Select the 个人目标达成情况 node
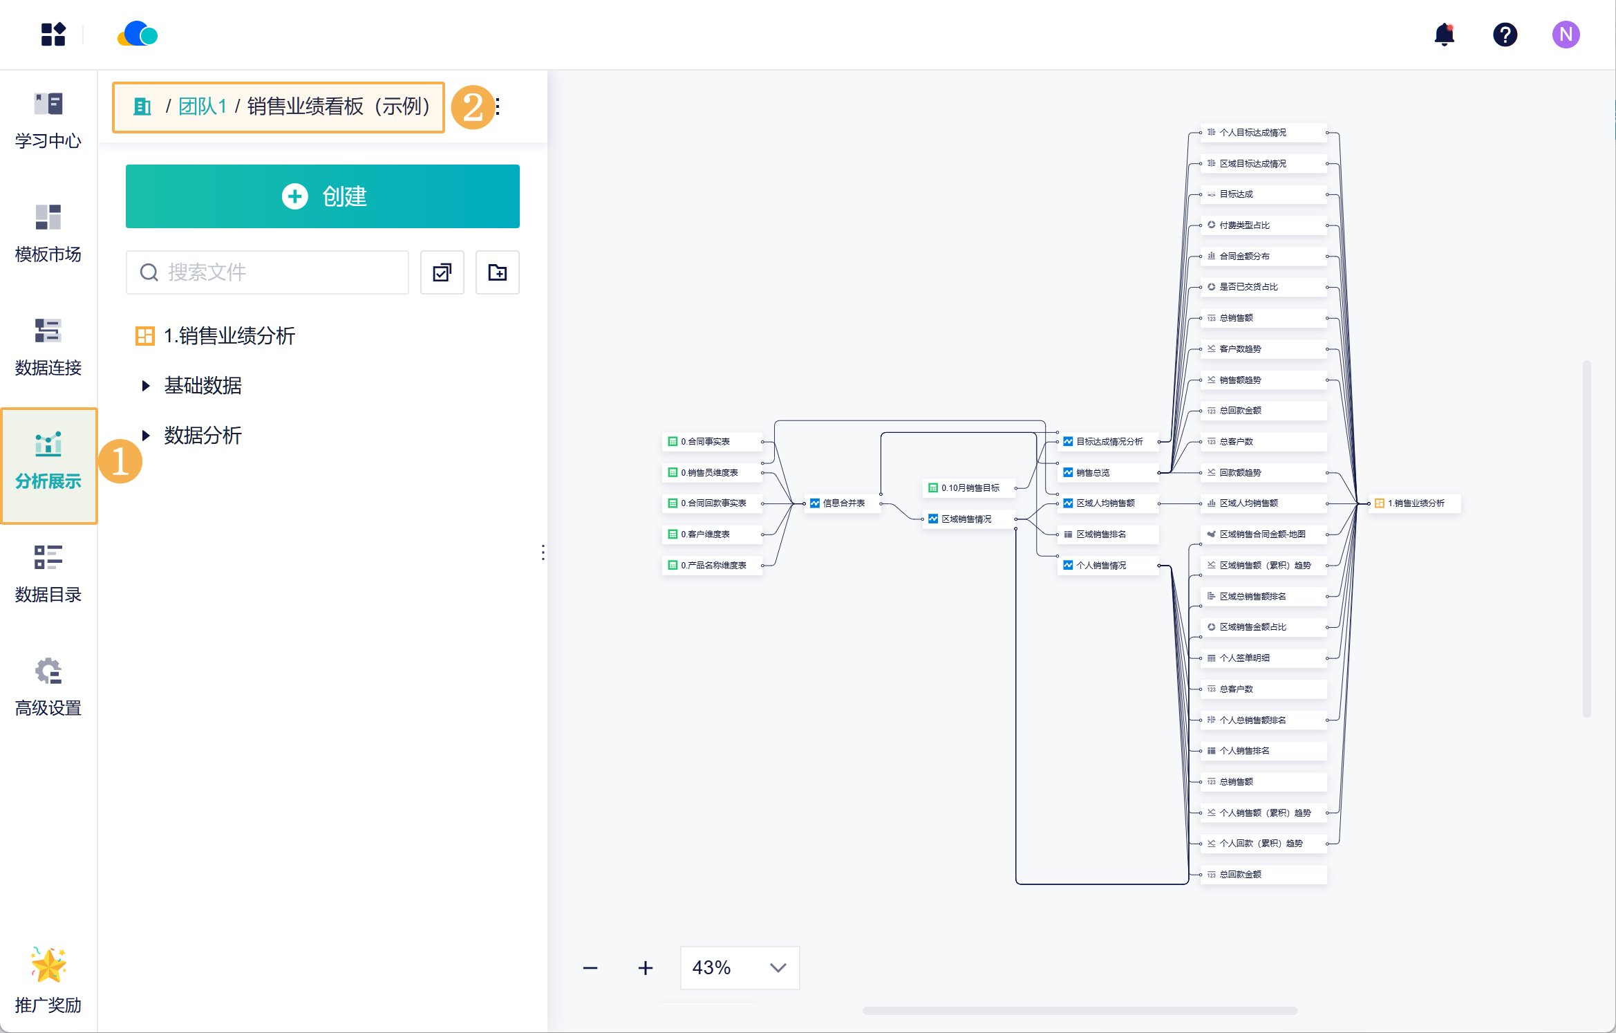Image resolution: width=1616 pixels, height=1033 pixels. [x=1264, y=133]
